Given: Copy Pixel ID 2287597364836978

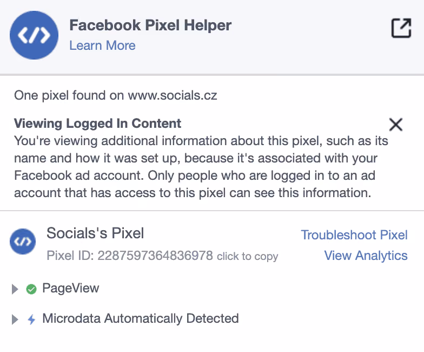Looking at the screenshot, I should (x=130, y=256).
